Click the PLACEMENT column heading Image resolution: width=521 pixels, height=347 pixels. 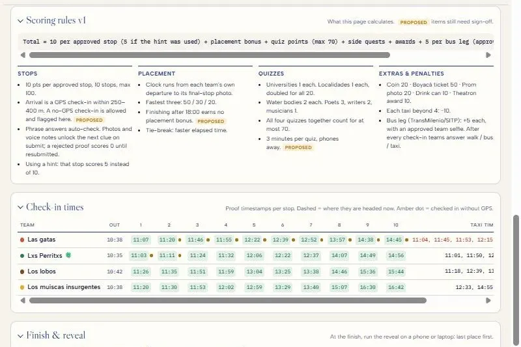tap(156, 74)
